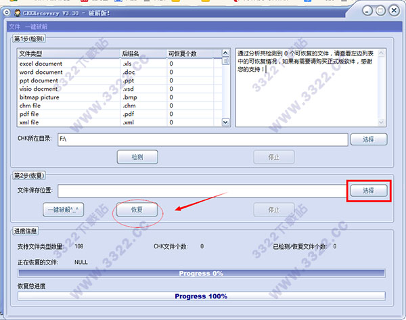This screenshot has height=320, width=406.
Task: Click the 文件类型 column header
Action: (69, 53)
